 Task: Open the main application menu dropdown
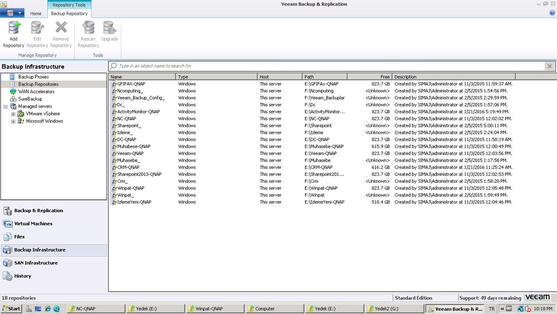click(14, 13)
